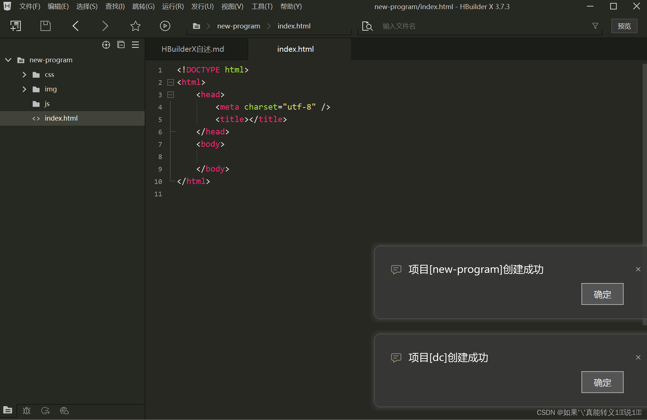Confirm the new-program created notification with 确定
Screen dimensions: 647x420
pos(602,294)
